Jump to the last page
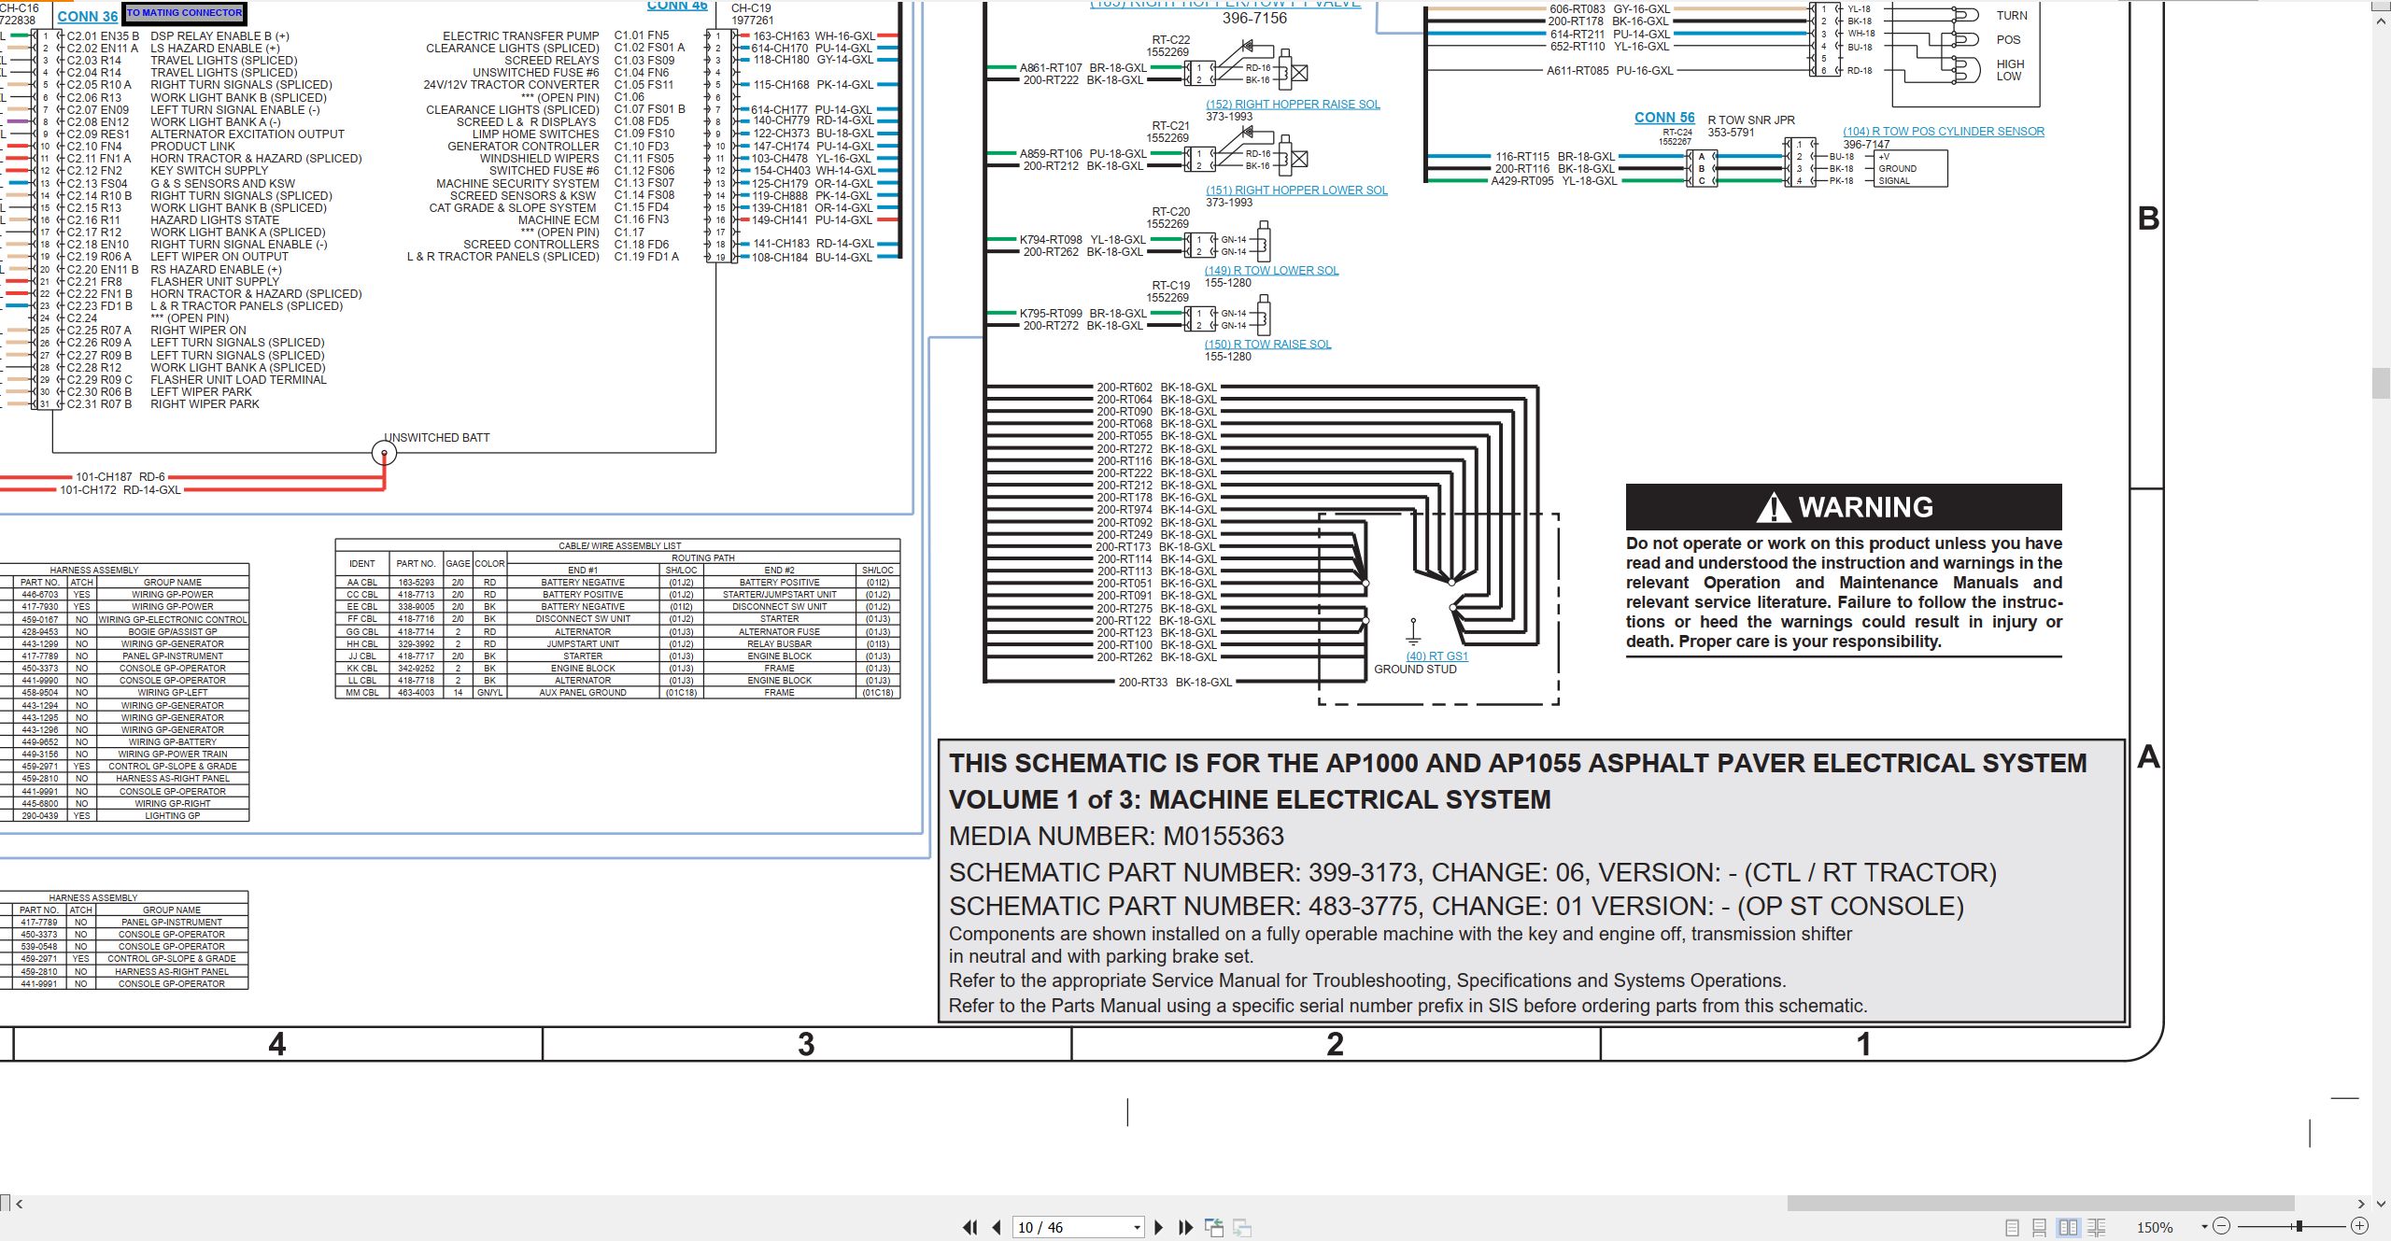This screenshot has width=2391, height=1241. coord(1186,1227)
